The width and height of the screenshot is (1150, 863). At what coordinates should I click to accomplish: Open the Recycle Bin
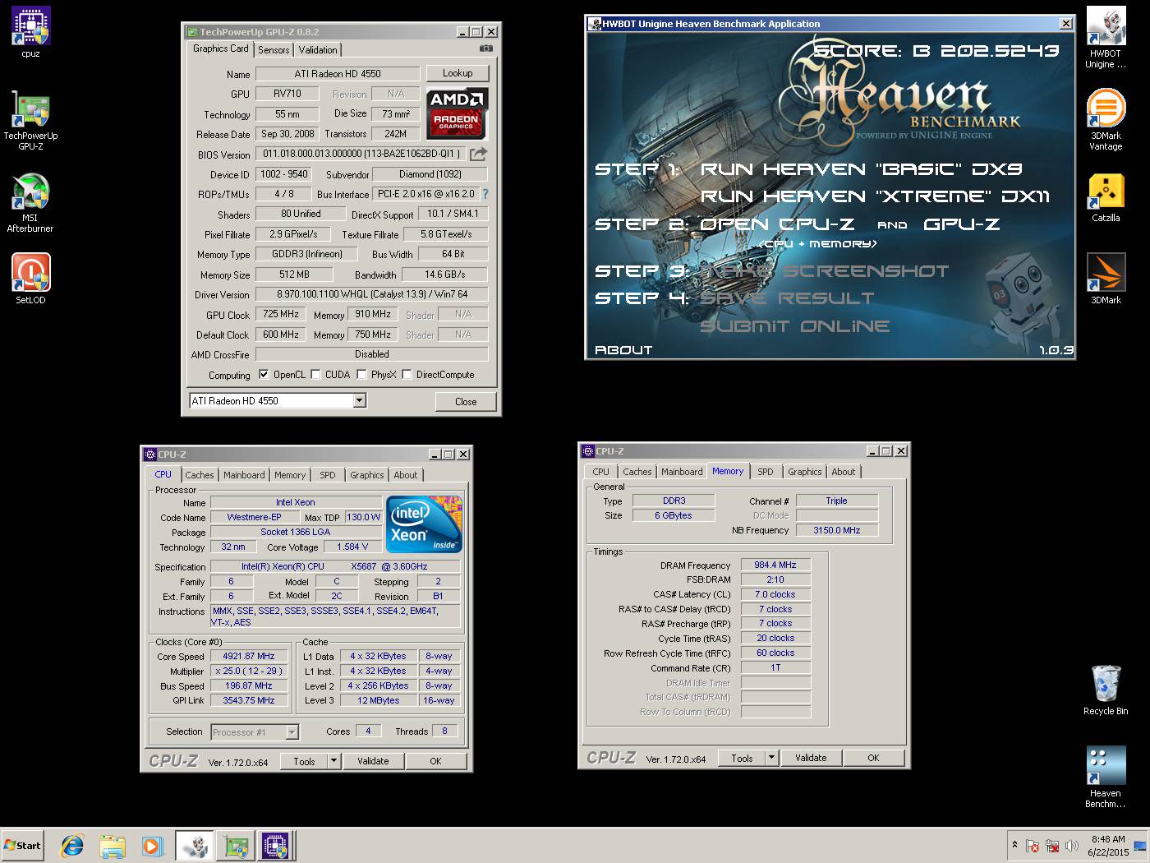coord(1106,690)
